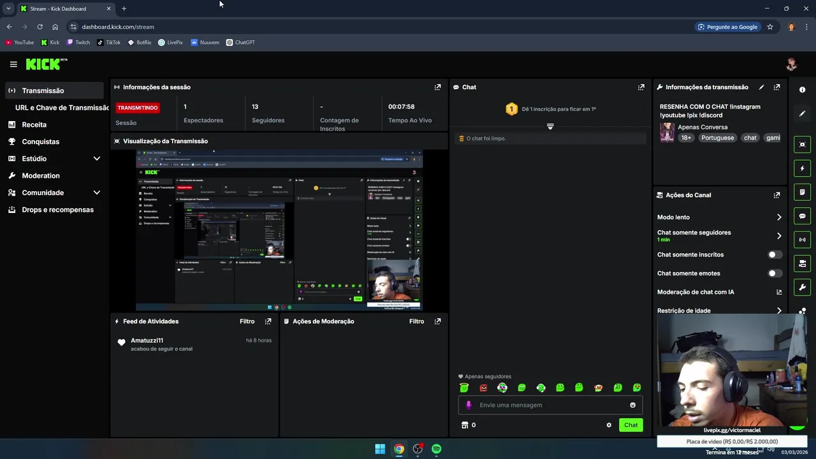Open chat settings gear icon
The image size is (816, 459).
click(609, 425)
